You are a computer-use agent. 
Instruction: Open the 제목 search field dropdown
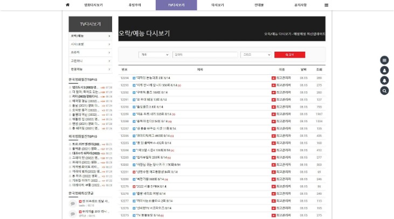coord(154,54)
